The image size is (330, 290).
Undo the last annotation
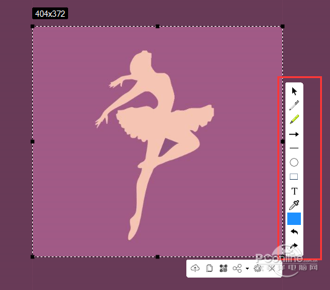coord(294,232)
